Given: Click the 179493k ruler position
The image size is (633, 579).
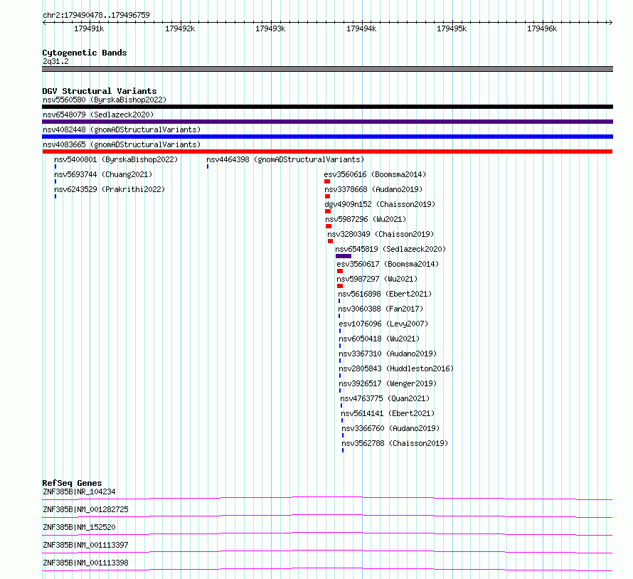Looking at the screenshot, I should tap(270, 28).
